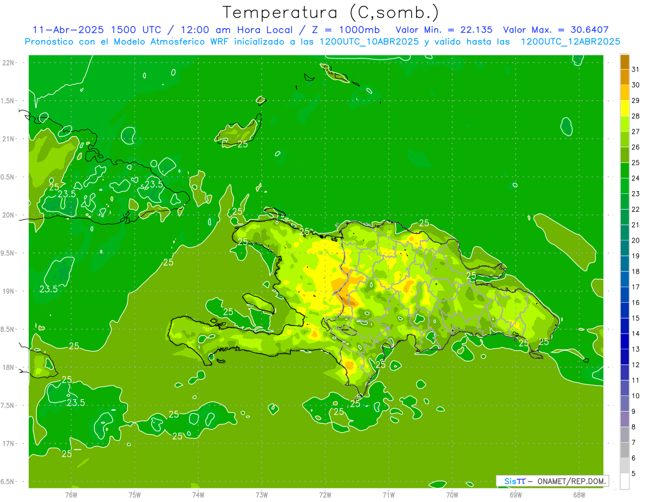Click the legend value "5"

(x=633, y=473)
